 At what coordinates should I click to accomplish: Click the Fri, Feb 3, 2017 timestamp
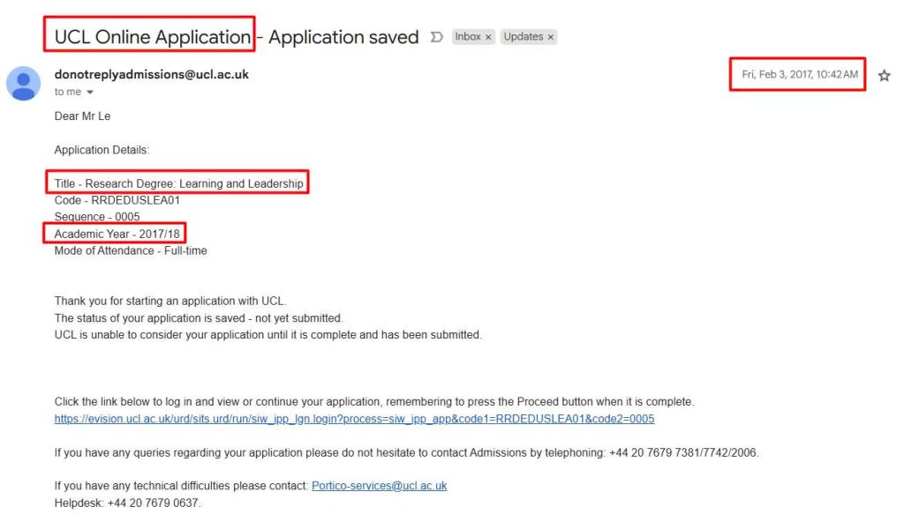coord(799,75)
